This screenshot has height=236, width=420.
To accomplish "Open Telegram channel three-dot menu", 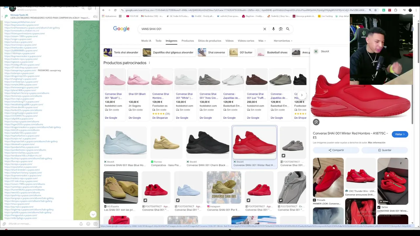I will [95, 8].
